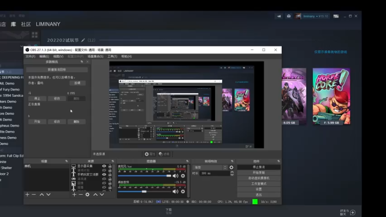The image size is (386, 217).
Task: Remove the selected source with the minus icon
Action: (81, 195)
